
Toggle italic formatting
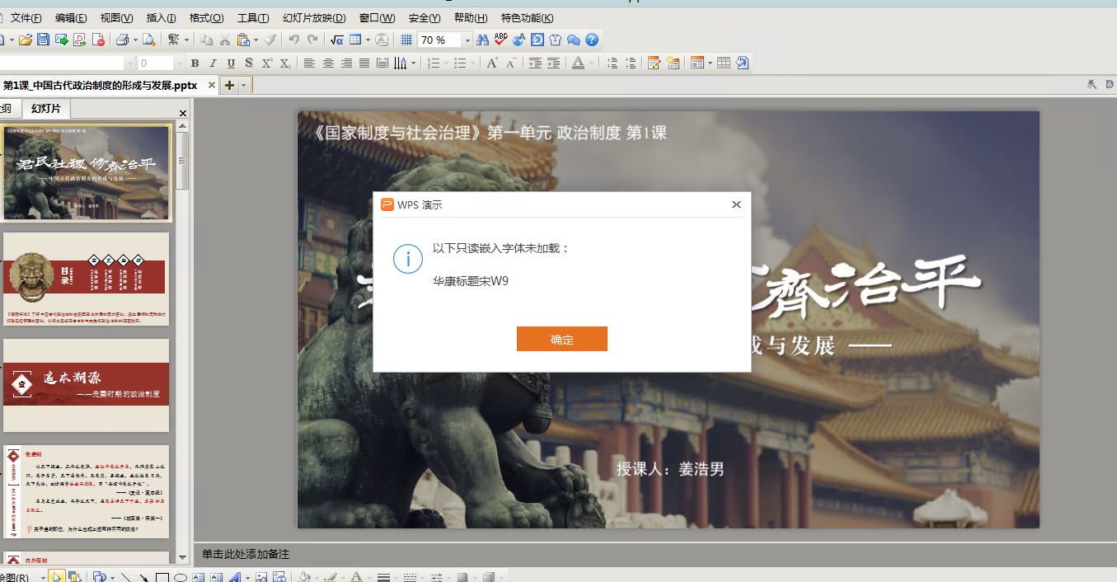click(x=213, y=63)
